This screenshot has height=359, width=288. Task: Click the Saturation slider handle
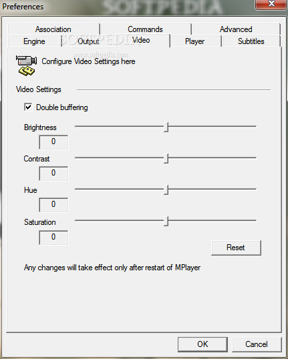(166, 221)
